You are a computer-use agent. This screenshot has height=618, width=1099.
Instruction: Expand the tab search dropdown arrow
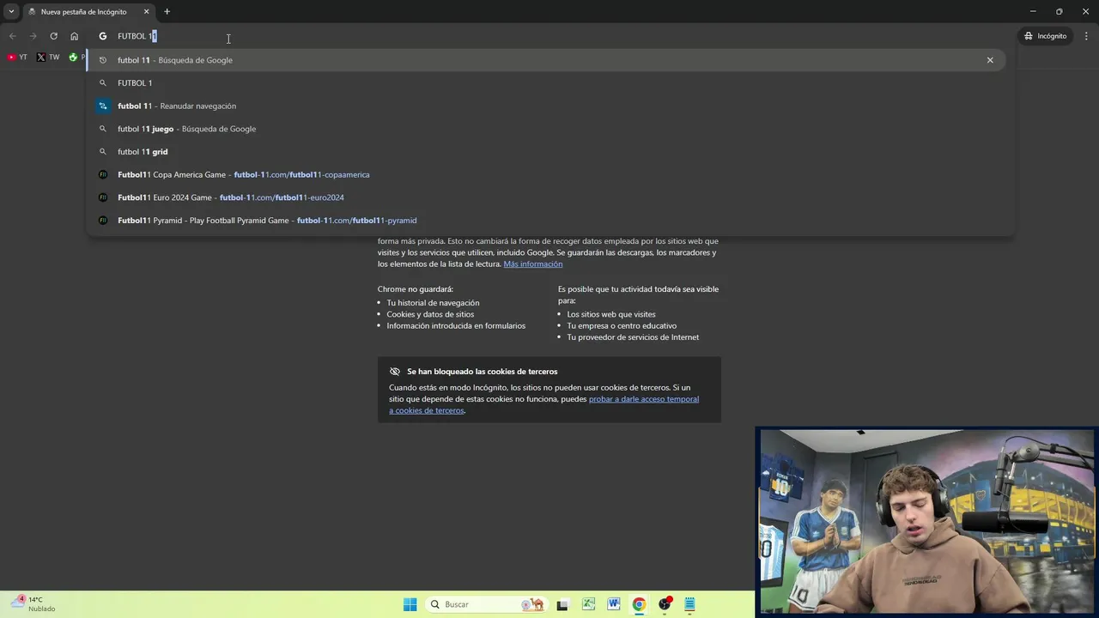(x=11, y=12)
